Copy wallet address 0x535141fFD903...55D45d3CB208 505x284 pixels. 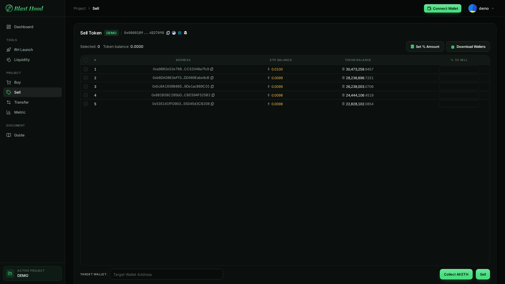tap(212, 104)
